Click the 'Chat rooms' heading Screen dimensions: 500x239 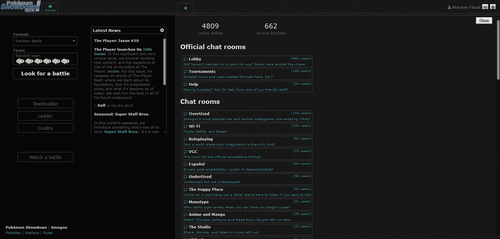click(x=200, y=102)
